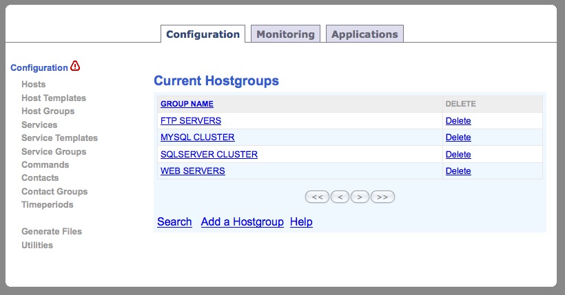
Task: Open Service Groups in the sidebar
Action: [x=54, y=151]
